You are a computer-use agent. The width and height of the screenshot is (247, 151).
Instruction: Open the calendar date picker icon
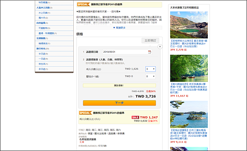(x=149, y=52)
